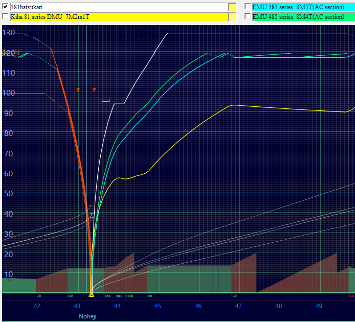Click kilometer label 48
Image resolution: width=355 pixels, height=322 pixels.
[x=279, y=306]
